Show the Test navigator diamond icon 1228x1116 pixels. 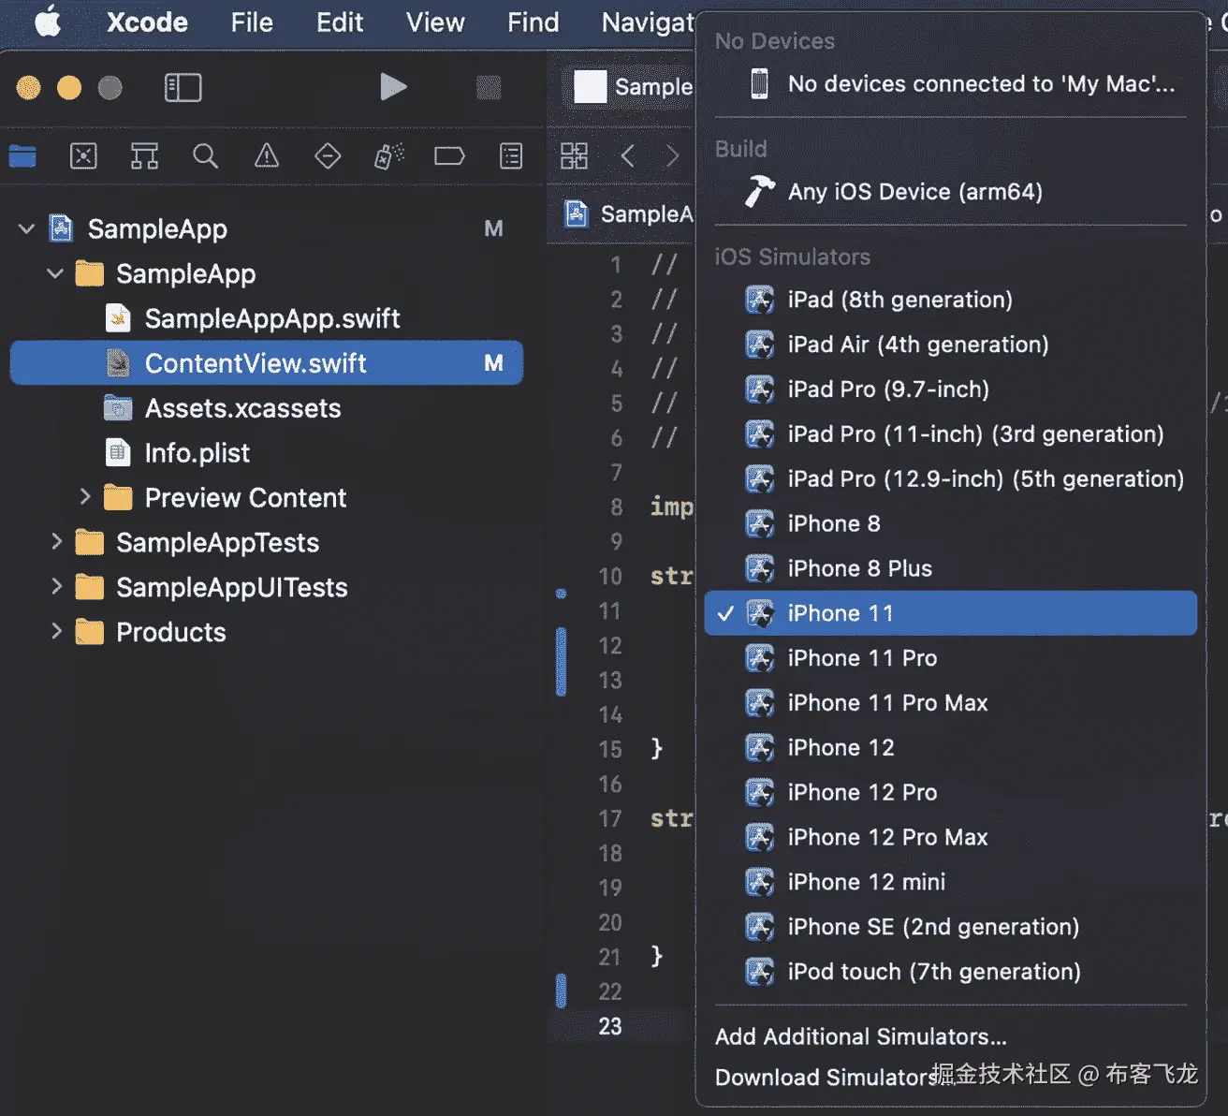pos(328,155)
